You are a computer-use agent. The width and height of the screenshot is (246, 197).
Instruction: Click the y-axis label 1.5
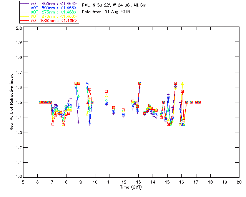click(x=19, y=102)
